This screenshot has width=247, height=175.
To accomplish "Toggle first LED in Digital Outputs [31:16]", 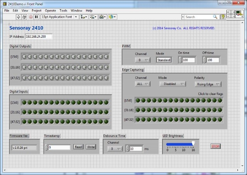I will point(24,67).
